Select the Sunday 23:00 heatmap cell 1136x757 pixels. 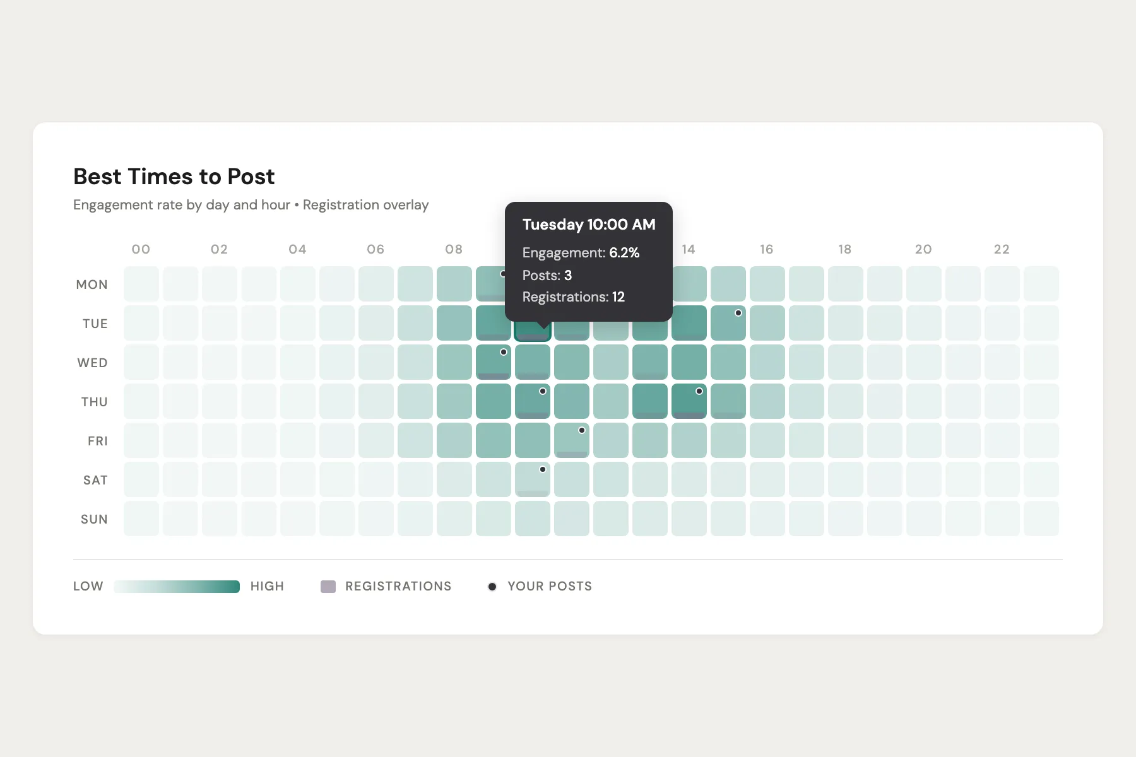[x=1041, y=519]
